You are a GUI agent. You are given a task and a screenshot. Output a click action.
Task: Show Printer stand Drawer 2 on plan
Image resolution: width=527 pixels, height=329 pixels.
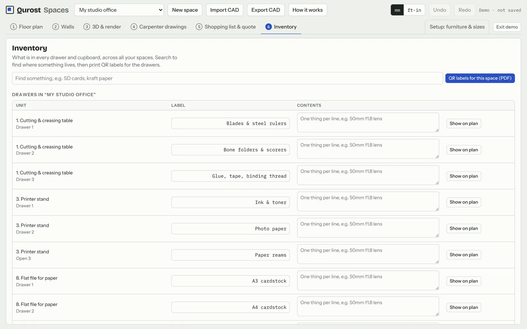tap(463, 228)
